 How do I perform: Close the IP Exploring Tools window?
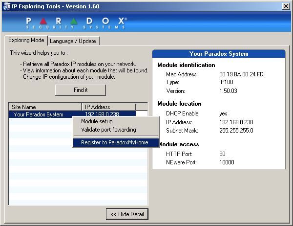[x=286, y=6]
